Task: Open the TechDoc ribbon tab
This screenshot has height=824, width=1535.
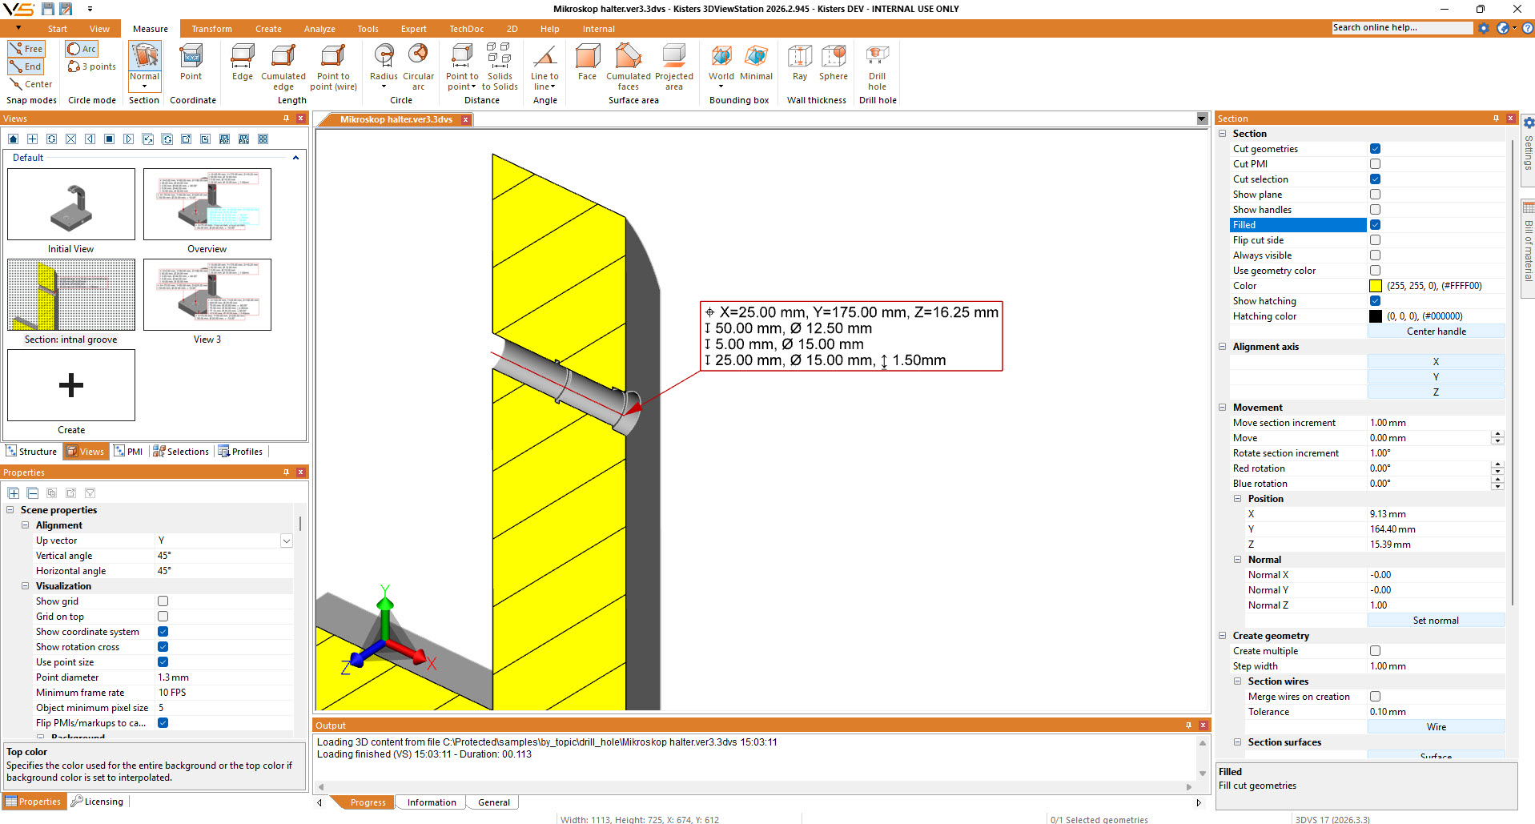Action: (466, 29)
